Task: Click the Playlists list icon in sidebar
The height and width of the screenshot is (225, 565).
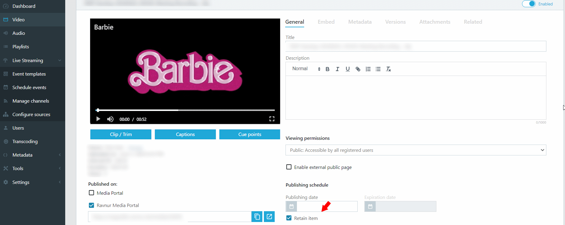Action: tap(5, 46)
